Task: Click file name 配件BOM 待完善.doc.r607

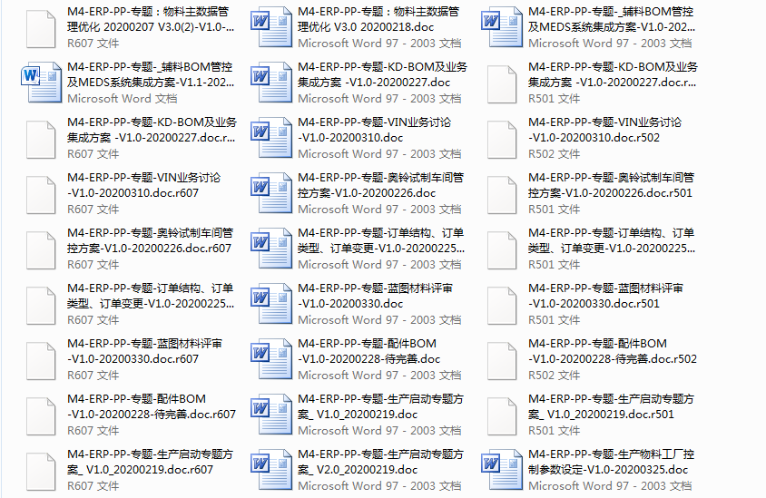Action: click(151, 406)
